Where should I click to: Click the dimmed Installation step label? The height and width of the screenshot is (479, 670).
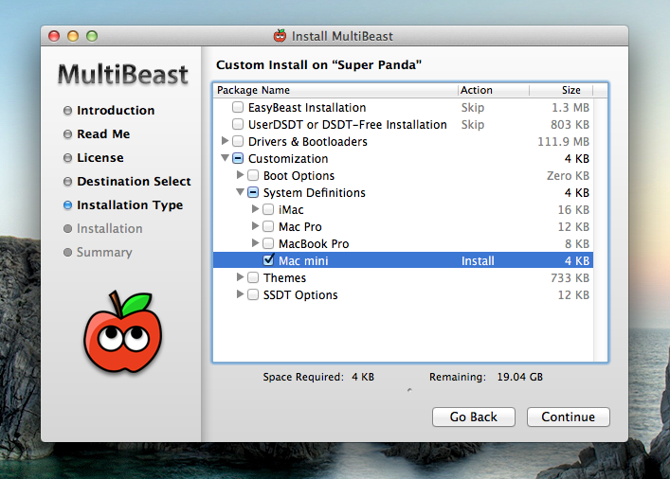(109, 229)
